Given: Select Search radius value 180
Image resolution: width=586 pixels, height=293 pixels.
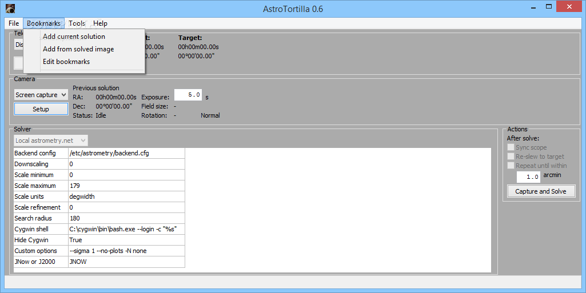Looking at the screenshot, I should click(x=126, y=218).
